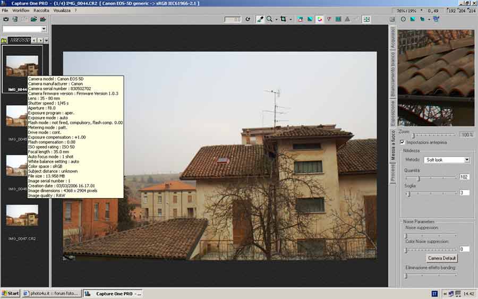Click the next folder right arrow button

40,40
